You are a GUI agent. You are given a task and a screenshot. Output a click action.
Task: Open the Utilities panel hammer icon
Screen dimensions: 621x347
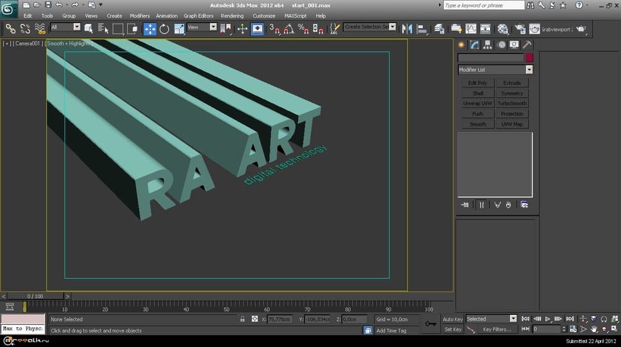[527, 45]
